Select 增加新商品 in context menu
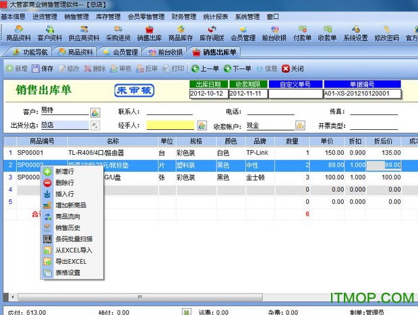418x315 pixels. pos(72,205)
